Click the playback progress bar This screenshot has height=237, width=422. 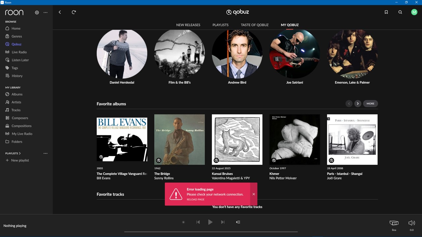211,232
